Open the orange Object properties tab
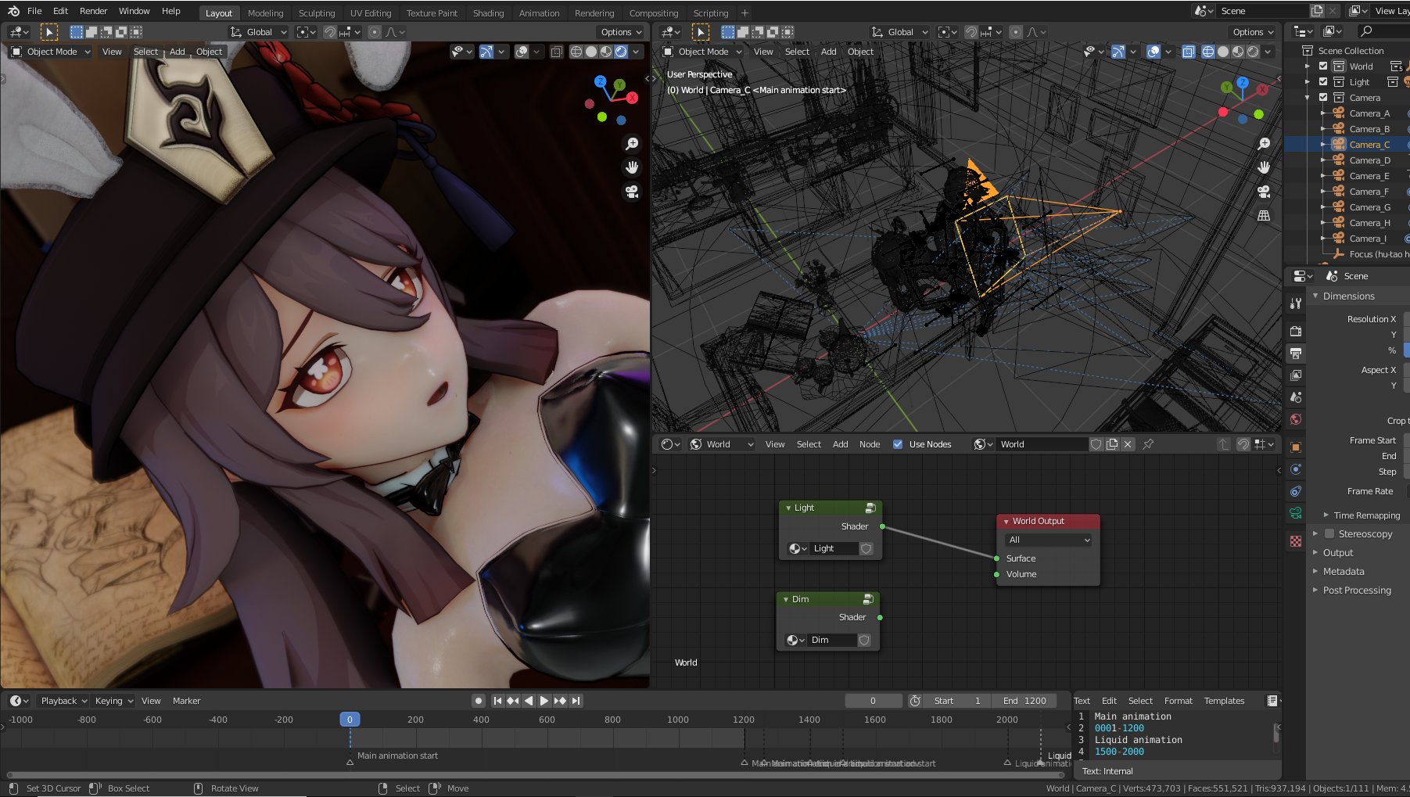The height and width of the screenshot is (797, 1410). (x=1296, y=447)
